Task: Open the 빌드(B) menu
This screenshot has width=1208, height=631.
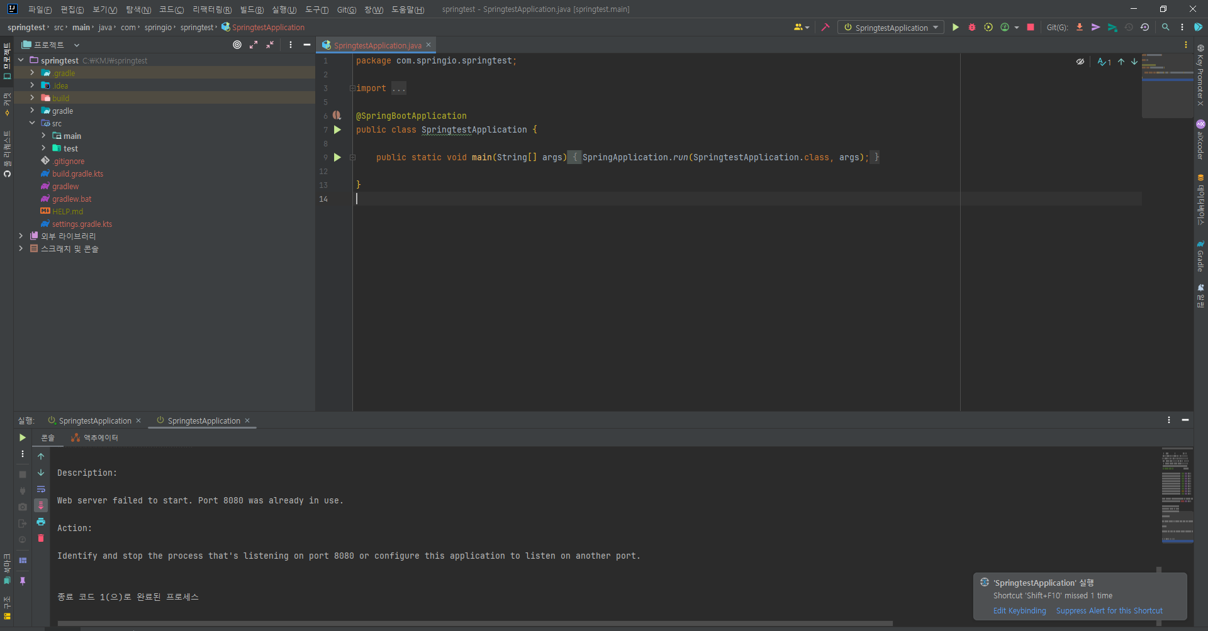Action: (252, 9)
